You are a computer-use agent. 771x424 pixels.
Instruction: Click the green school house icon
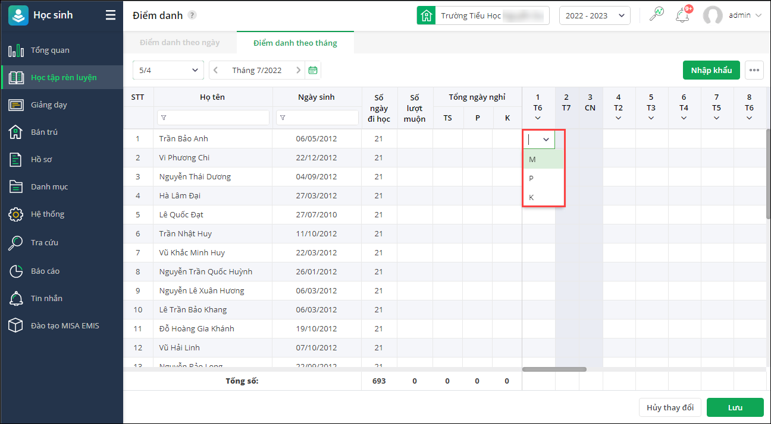pos(425,15)
